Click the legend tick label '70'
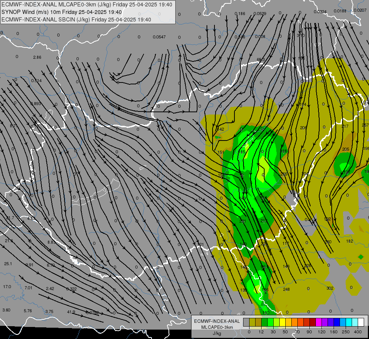 tap(297, 332)
